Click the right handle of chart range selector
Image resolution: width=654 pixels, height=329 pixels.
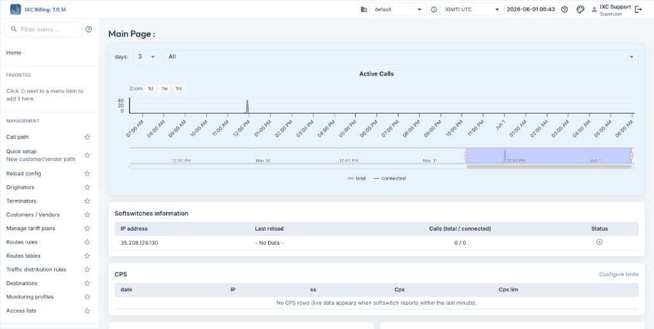click(632, 155)
